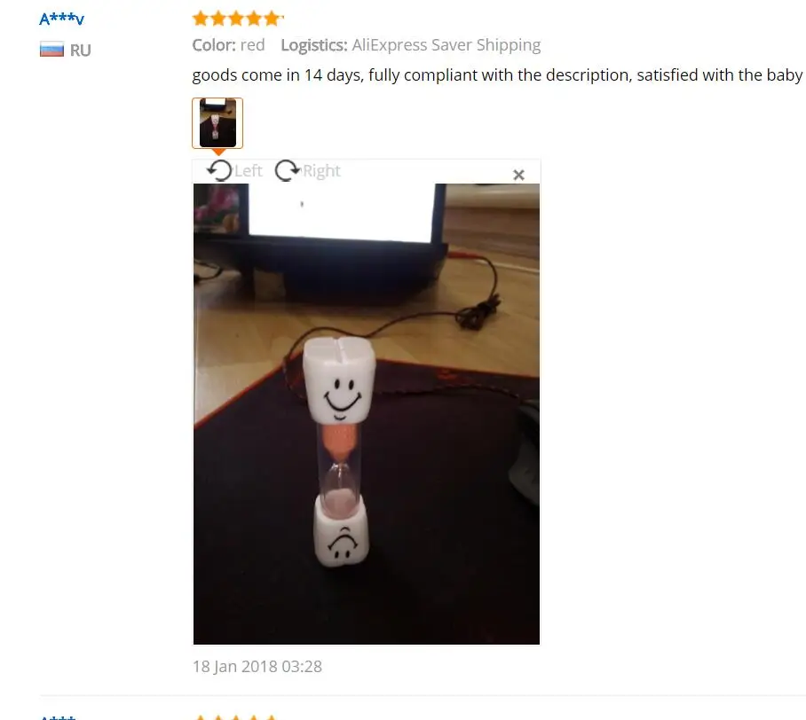Click the middle star of the rating
The width and height of the screenshot is (806, 720).
point(236,19)
